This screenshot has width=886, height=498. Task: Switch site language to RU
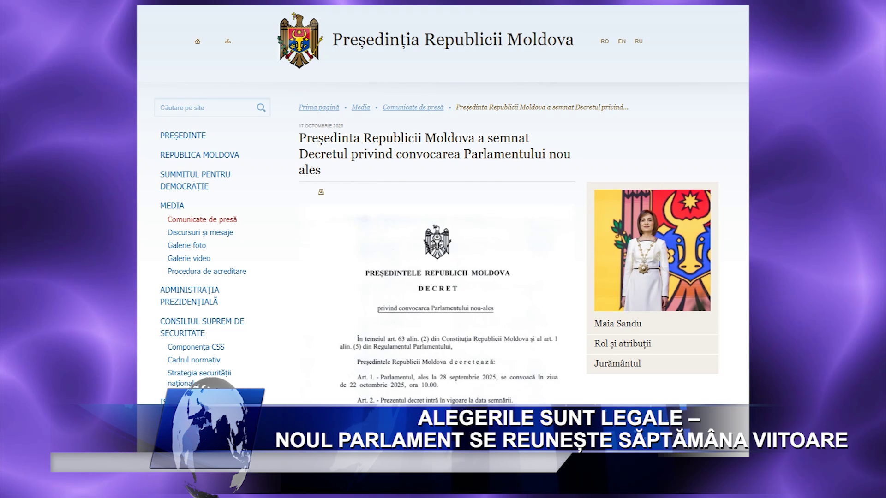(639, 41)
